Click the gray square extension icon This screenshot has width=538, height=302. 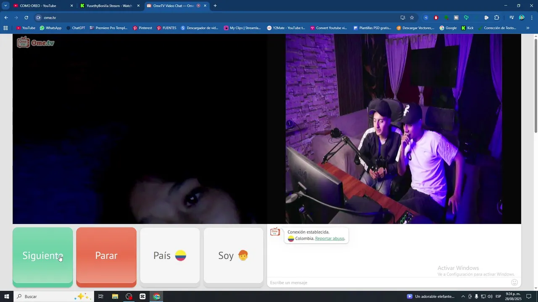click(456, 18)
